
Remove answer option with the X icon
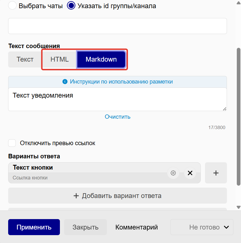pos(190,173)
